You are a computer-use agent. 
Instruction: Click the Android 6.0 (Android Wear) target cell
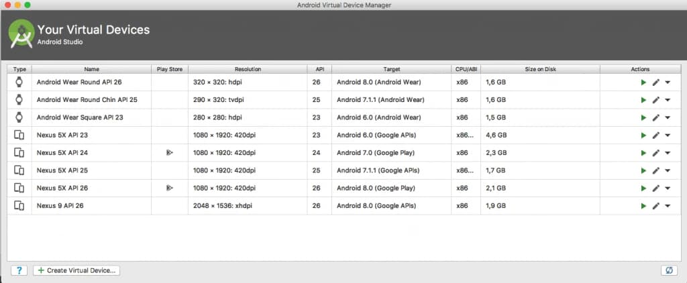tap(392, 117)
